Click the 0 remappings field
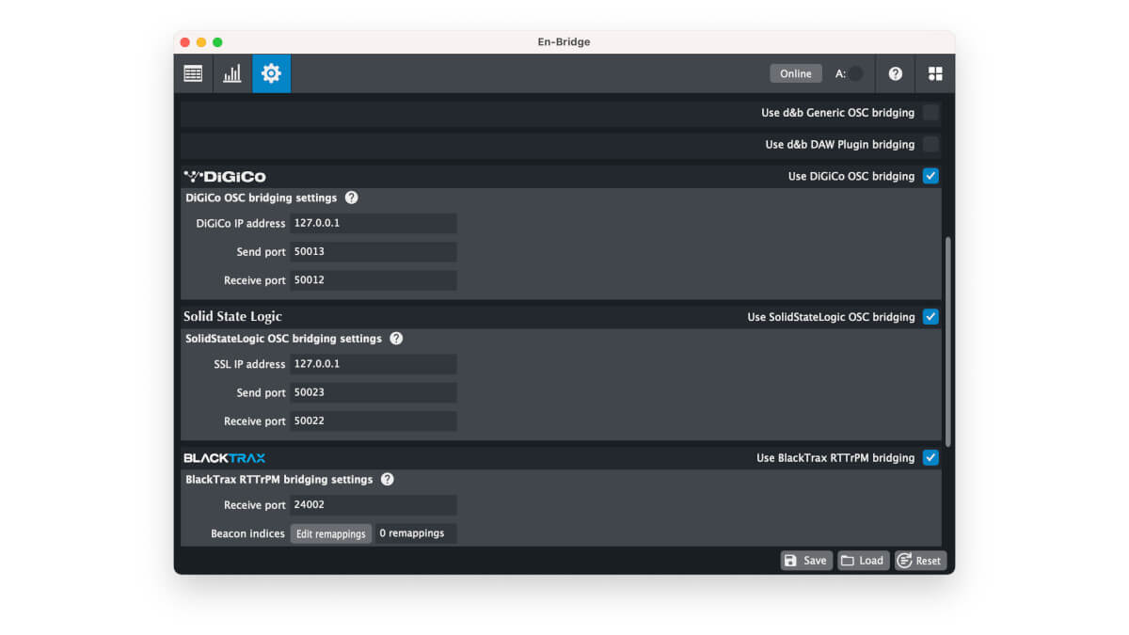 [416, 533]
